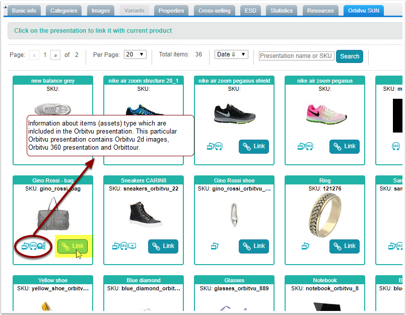Click 360 icon on pink nike air zoom pegasus card
This screenshot has width=406, height=315.
[x=309, y=146]
